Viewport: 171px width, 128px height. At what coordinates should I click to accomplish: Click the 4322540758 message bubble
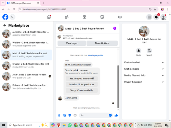[x=71, y=98]
